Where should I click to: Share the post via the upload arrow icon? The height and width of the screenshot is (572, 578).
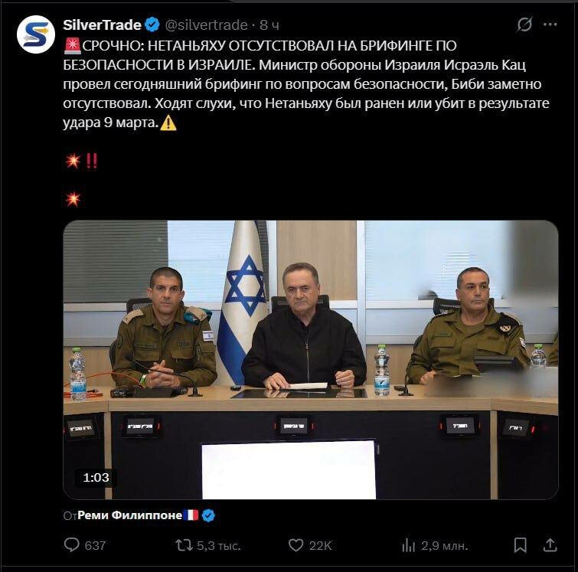[550, 544]
